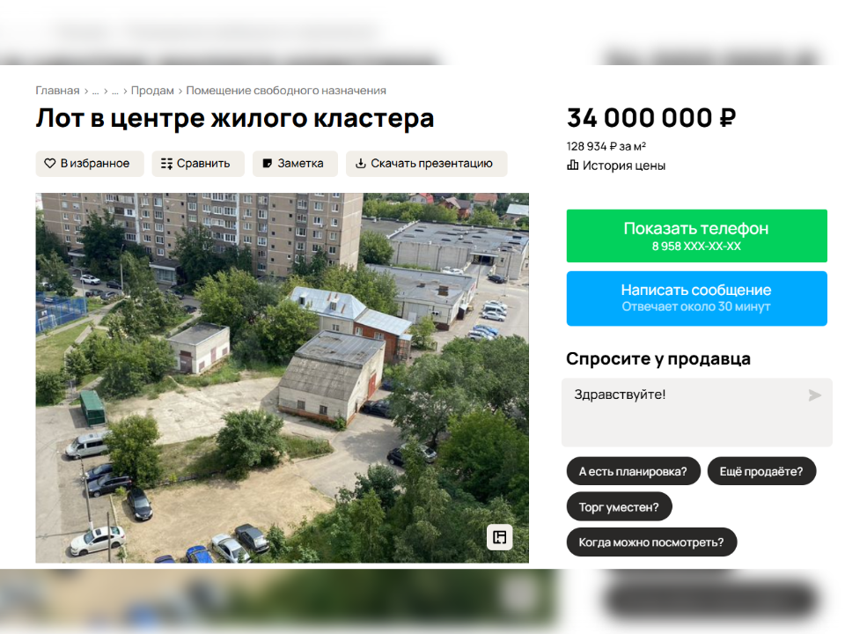Expand the second collapsed breadcrumb ellipsis

[114, 91]
